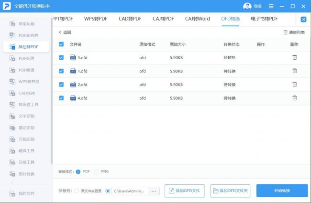Choose the custom save path radio option
This screenshot has width=311, height=203.
tap(108, 191)
